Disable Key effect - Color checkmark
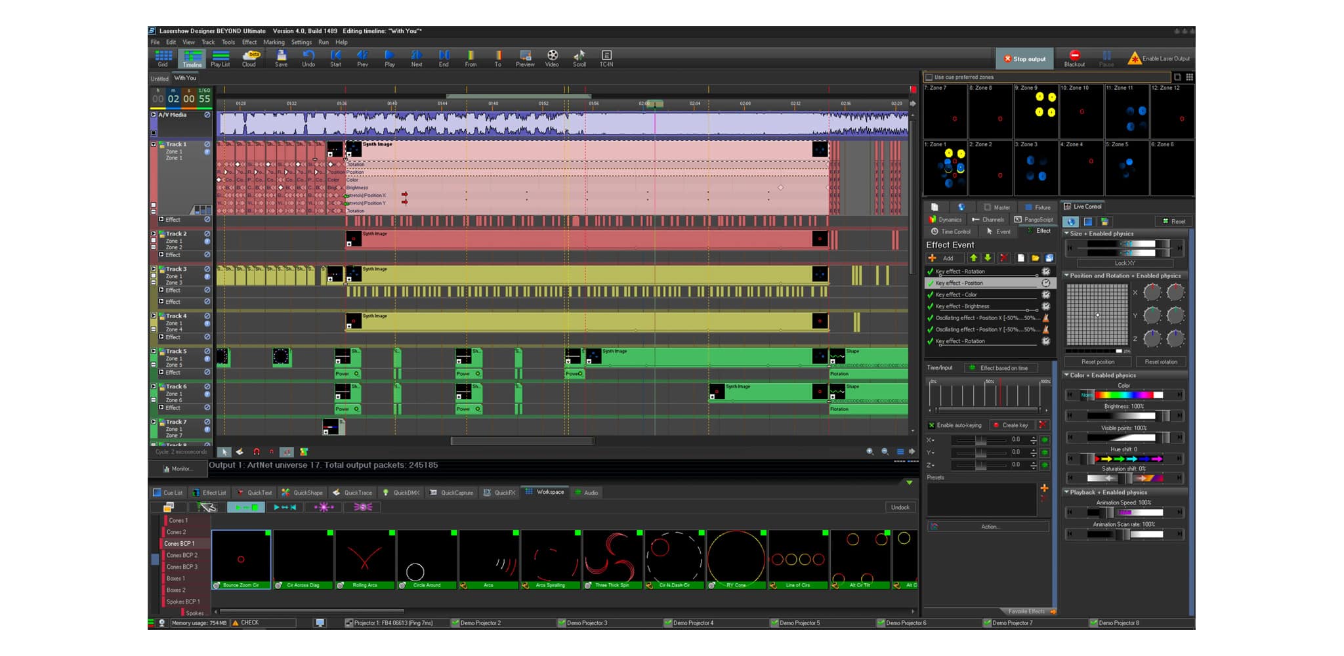The height and width of the screenshot is (656, 1344). click(930, 295)
